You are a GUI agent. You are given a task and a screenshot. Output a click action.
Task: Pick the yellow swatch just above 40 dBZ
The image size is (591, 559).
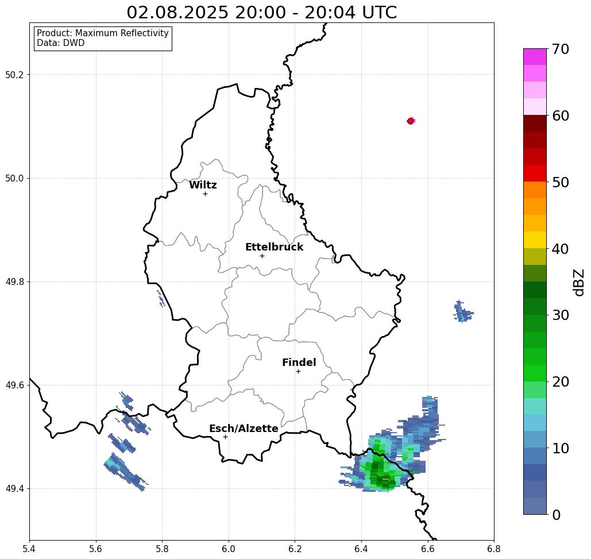coord(535,240)
